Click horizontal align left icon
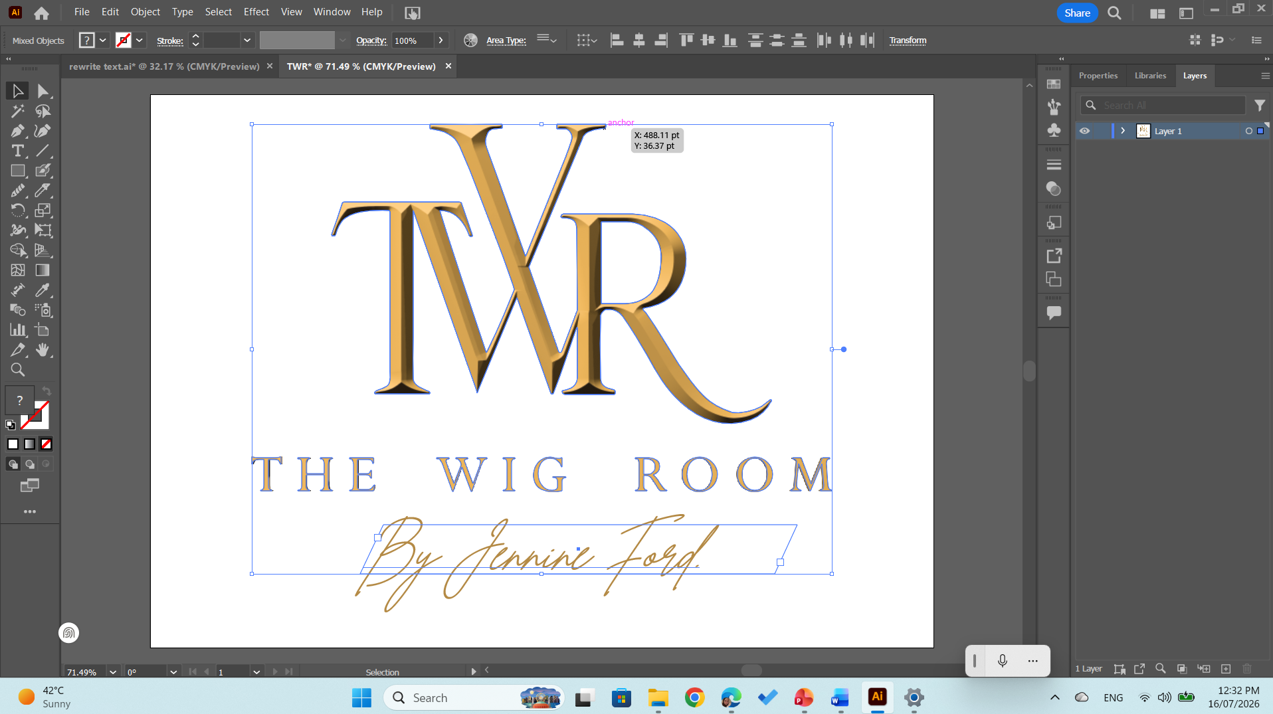Image resolution: width=1273 pixels, height=714 pixels. pos(617,41)
